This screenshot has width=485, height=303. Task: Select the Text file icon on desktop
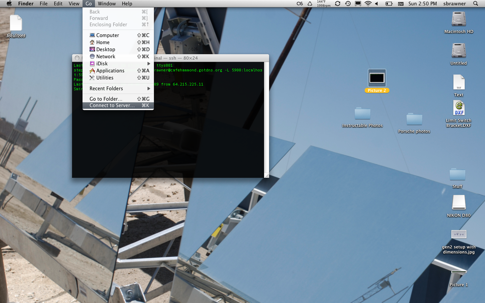pyautogui.click(x=459, y=82)
